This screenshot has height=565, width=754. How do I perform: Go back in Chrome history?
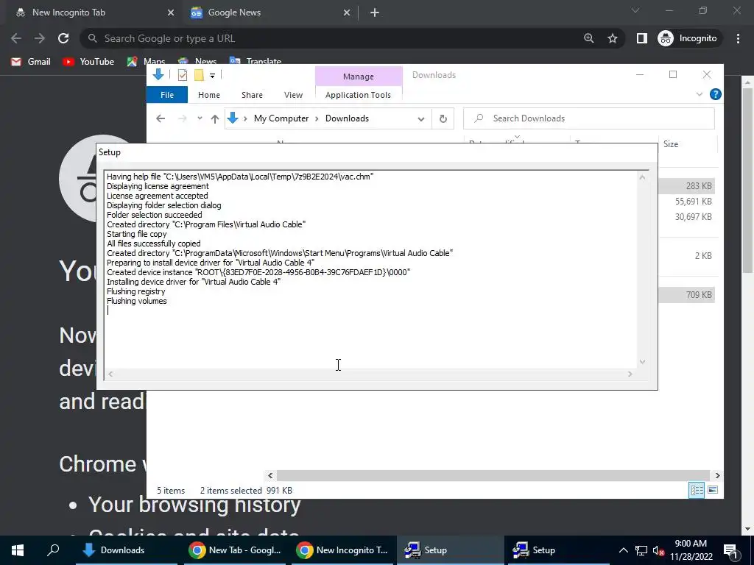[16, 38]
